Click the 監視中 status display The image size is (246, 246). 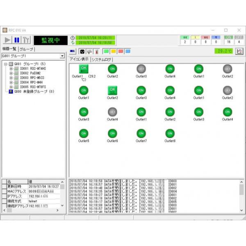tap(51, 40)
